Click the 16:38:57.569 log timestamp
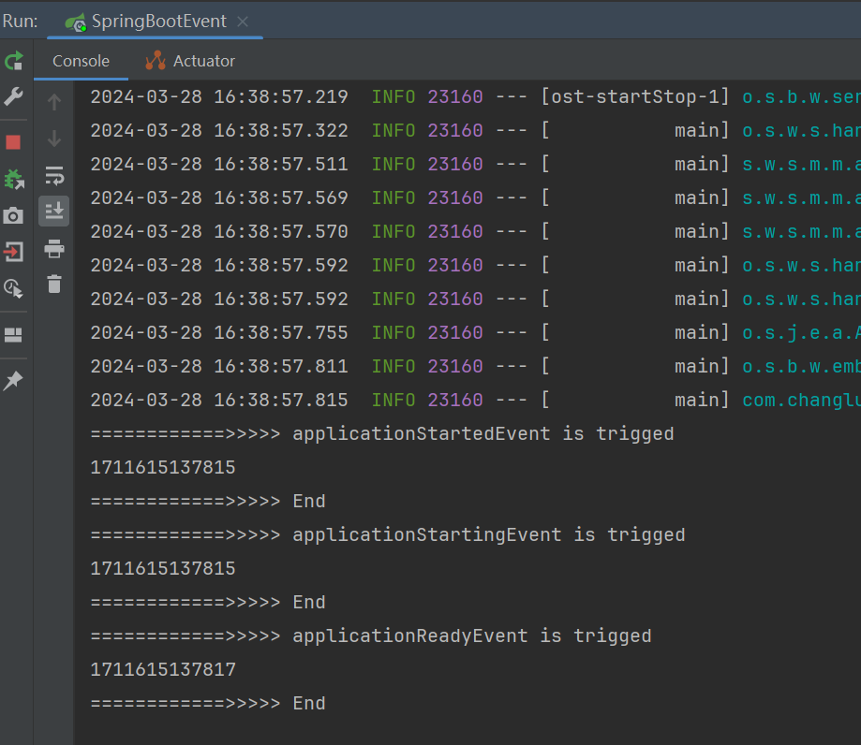The width and height of the screenshot is (861, 745). [280, 197]
